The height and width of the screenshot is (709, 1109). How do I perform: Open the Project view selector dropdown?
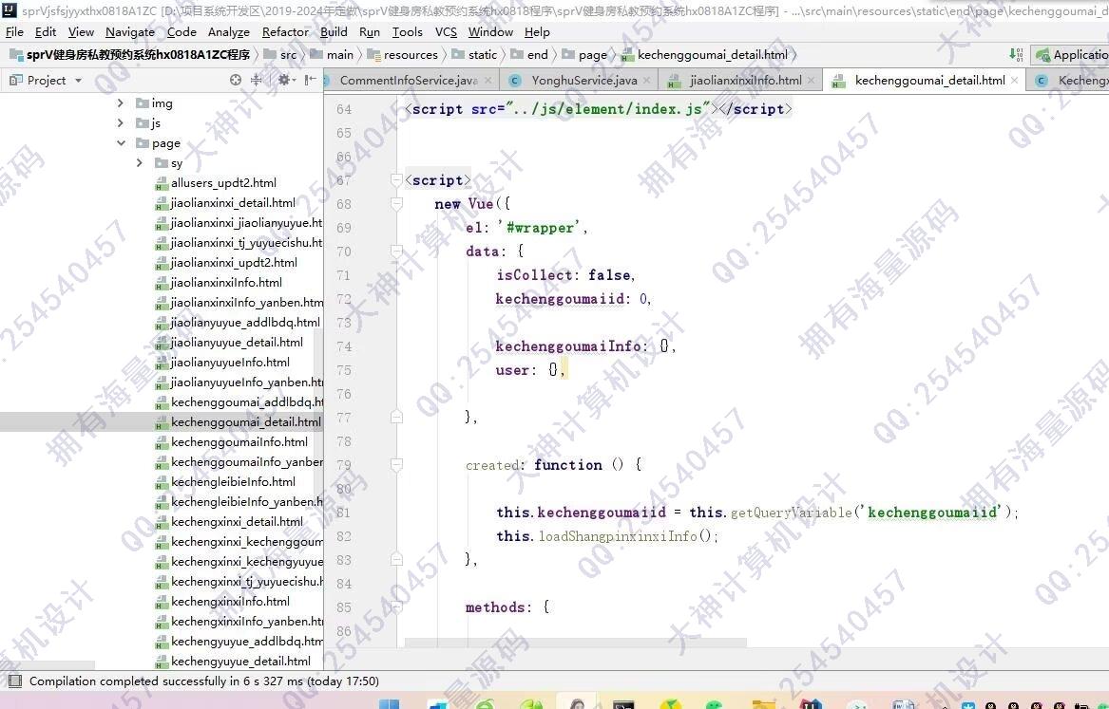[x=46, y=81]
